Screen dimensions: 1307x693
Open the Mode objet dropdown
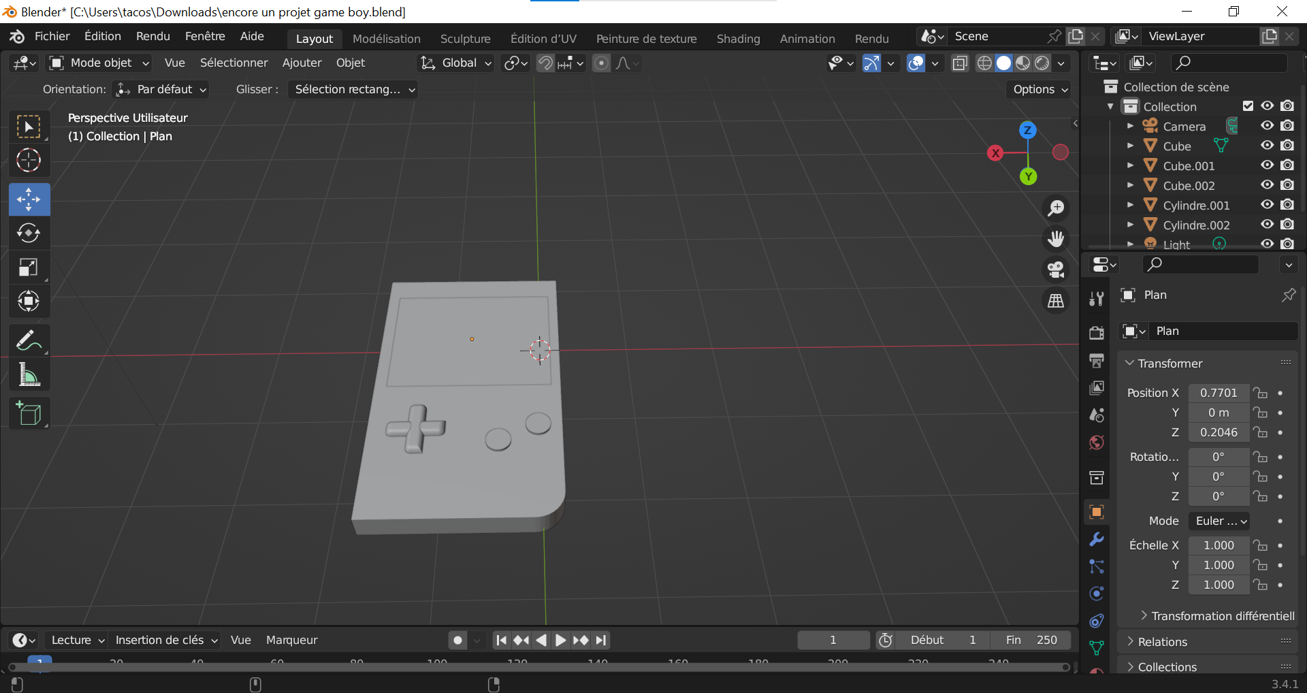click(x=99, y=63)
